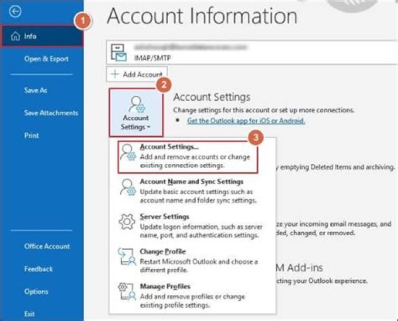Expand the Account Settings dropdown button

tap(135, 112)
